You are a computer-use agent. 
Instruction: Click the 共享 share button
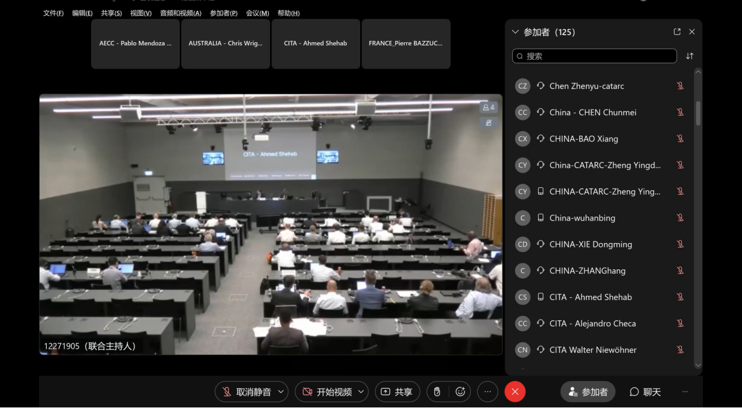397,392
